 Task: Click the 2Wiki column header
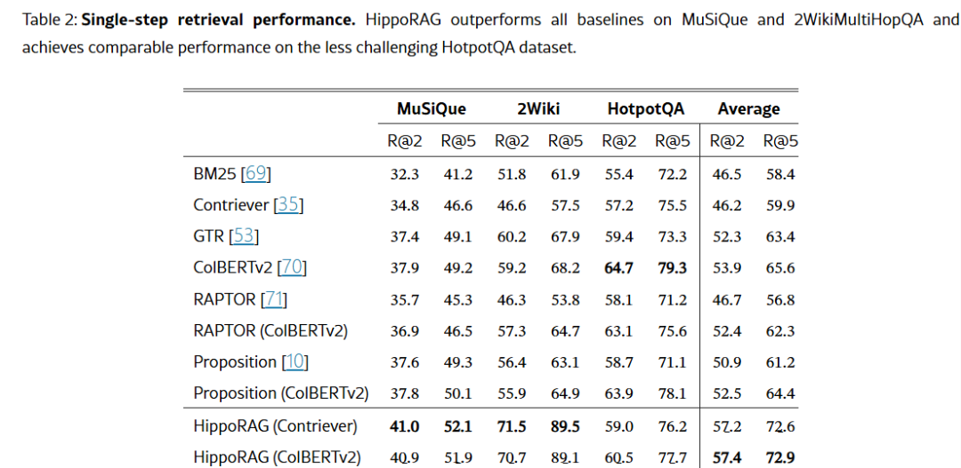click(538, 109)
